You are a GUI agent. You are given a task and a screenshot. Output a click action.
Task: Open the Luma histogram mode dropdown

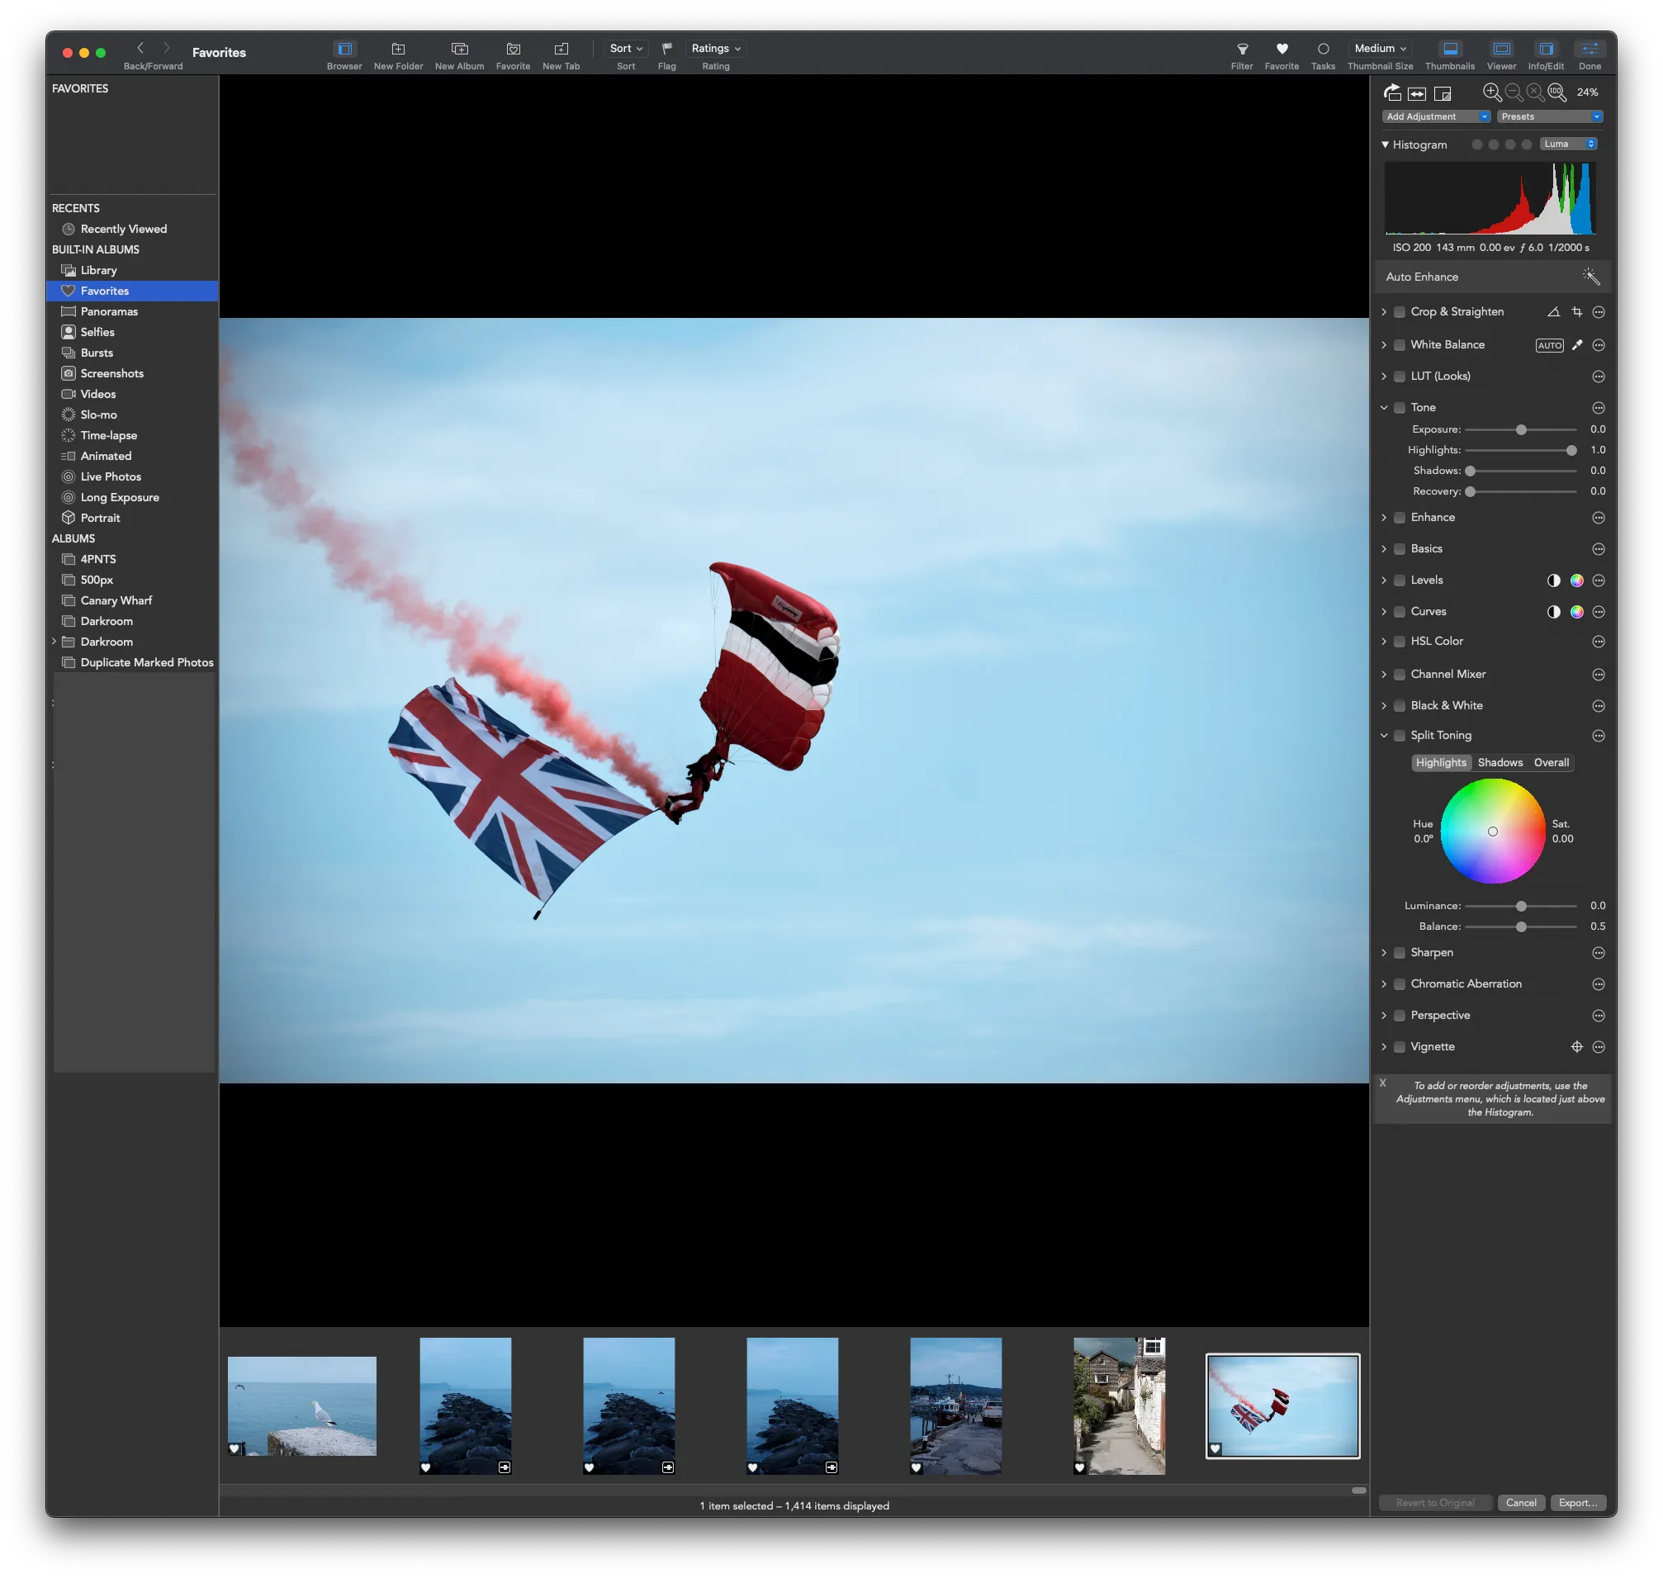(1568, 144)
